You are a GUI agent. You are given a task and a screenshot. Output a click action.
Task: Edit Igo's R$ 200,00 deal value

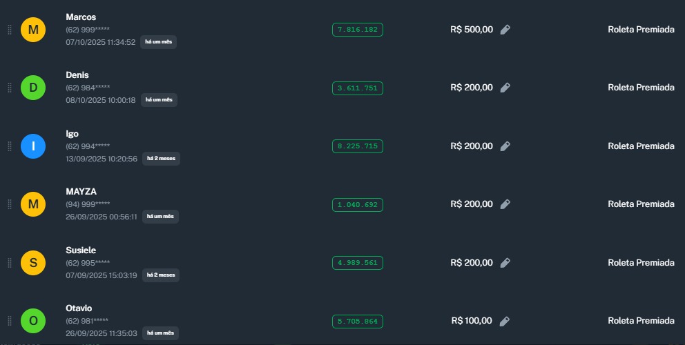[x=505, y=146]
